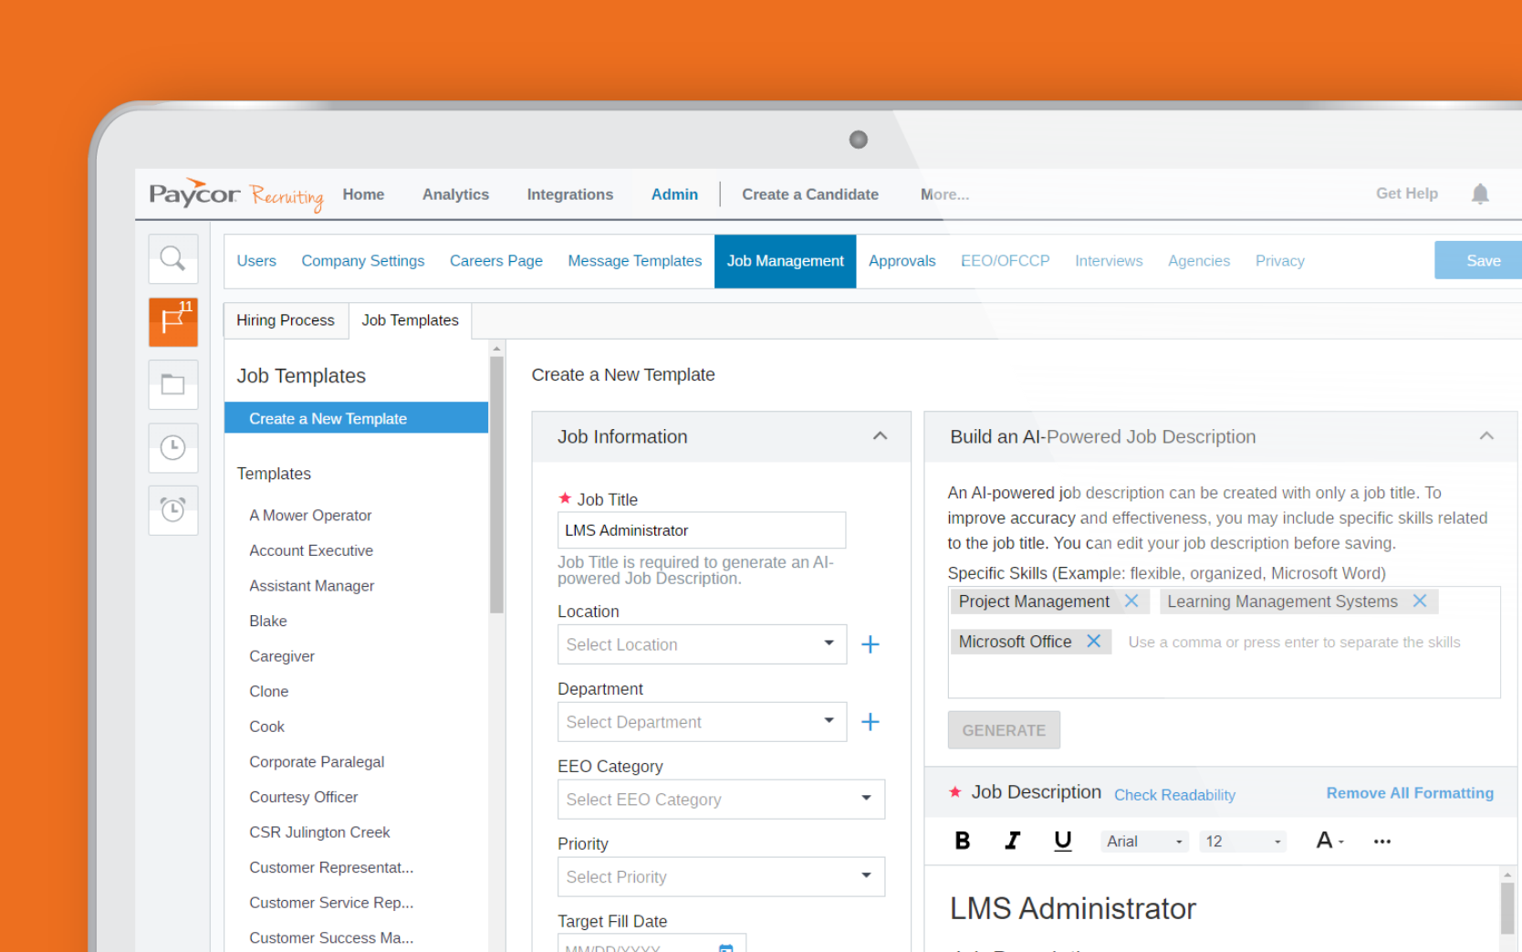
Task: Open the search magnifier in the sidebar
Action: pyautogui.click(x=173, y=259)
